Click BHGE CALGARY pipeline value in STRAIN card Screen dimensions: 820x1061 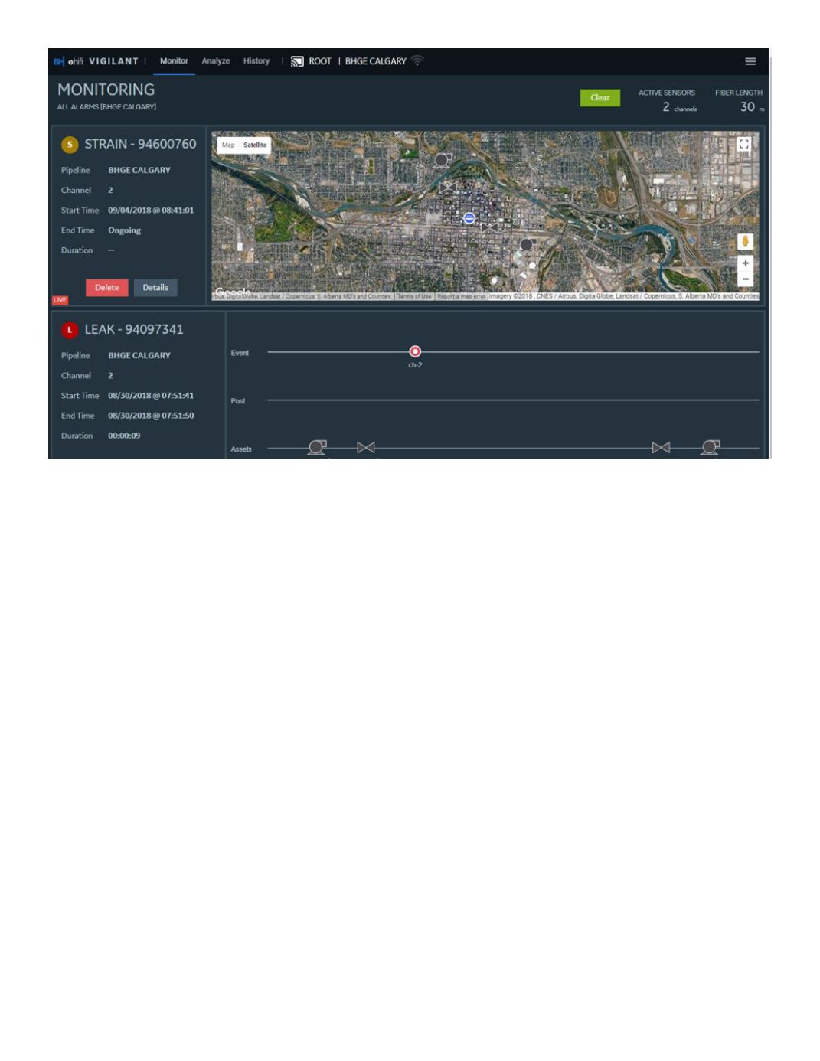pyautogui.click(x=139, y=171)
